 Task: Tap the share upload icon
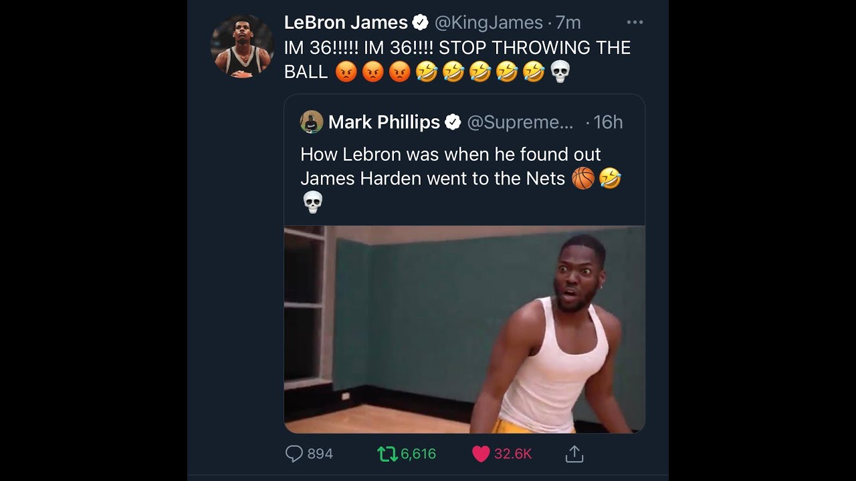click(x=574, y=454)
